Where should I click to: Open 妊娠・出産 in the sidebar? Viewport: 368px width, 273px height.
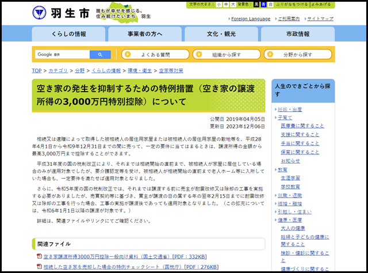coord(290,109)
